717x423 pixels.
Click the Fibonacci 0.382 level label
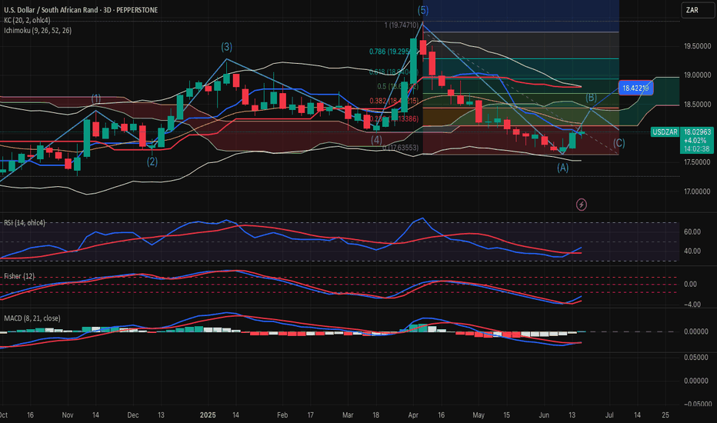click(x=394, y=101)
